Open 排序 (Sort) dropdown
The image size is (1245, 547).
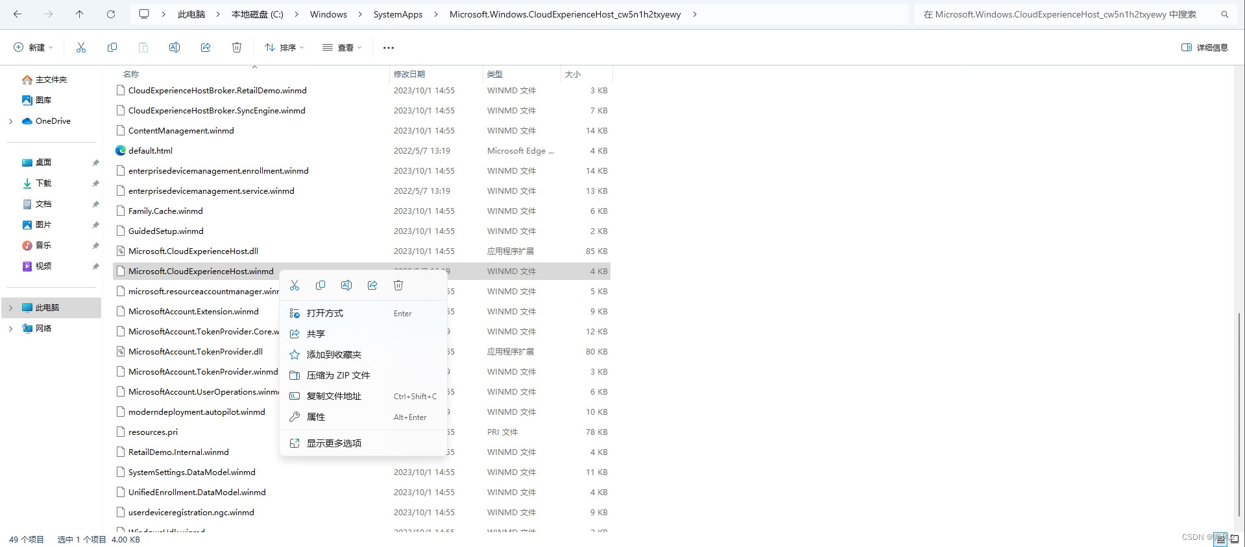coord(284,47)
